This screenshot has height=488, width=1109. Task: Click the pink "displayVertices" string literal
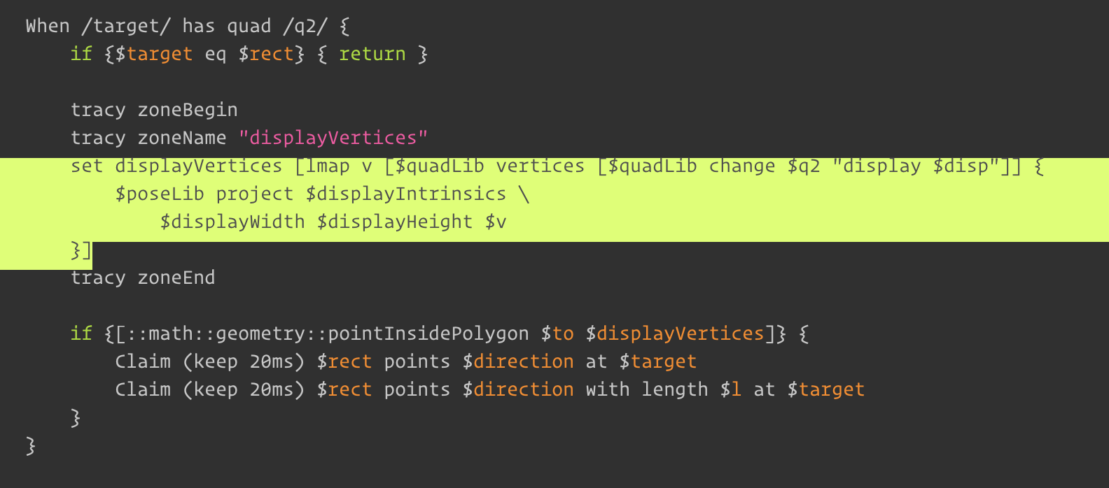[x=333, y=138]
